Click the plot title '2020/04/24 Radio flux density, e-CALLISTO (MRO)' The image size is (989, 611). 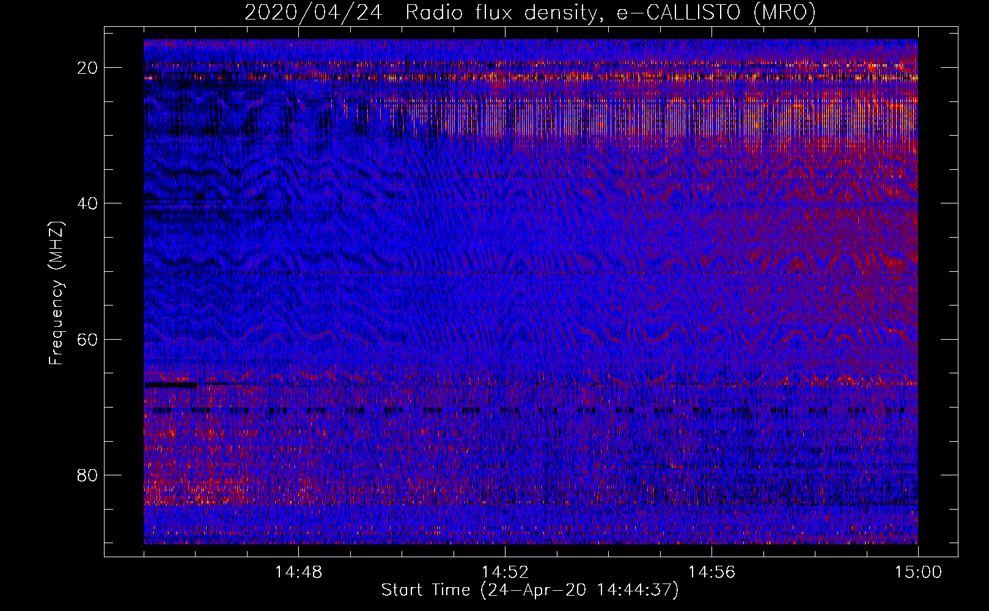click(530, 12)
